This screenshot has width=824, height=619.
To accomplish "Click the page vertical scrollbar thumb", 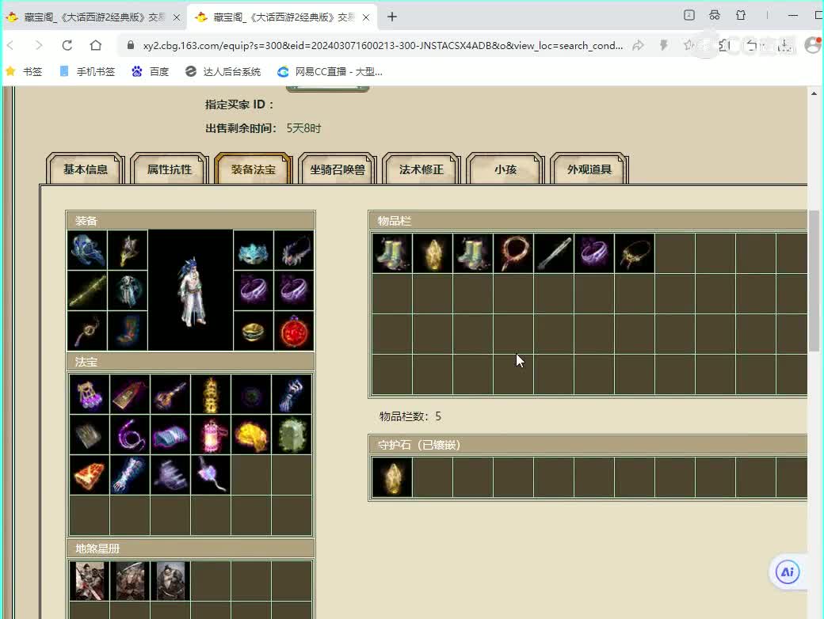I will click(x=814, y=280).
